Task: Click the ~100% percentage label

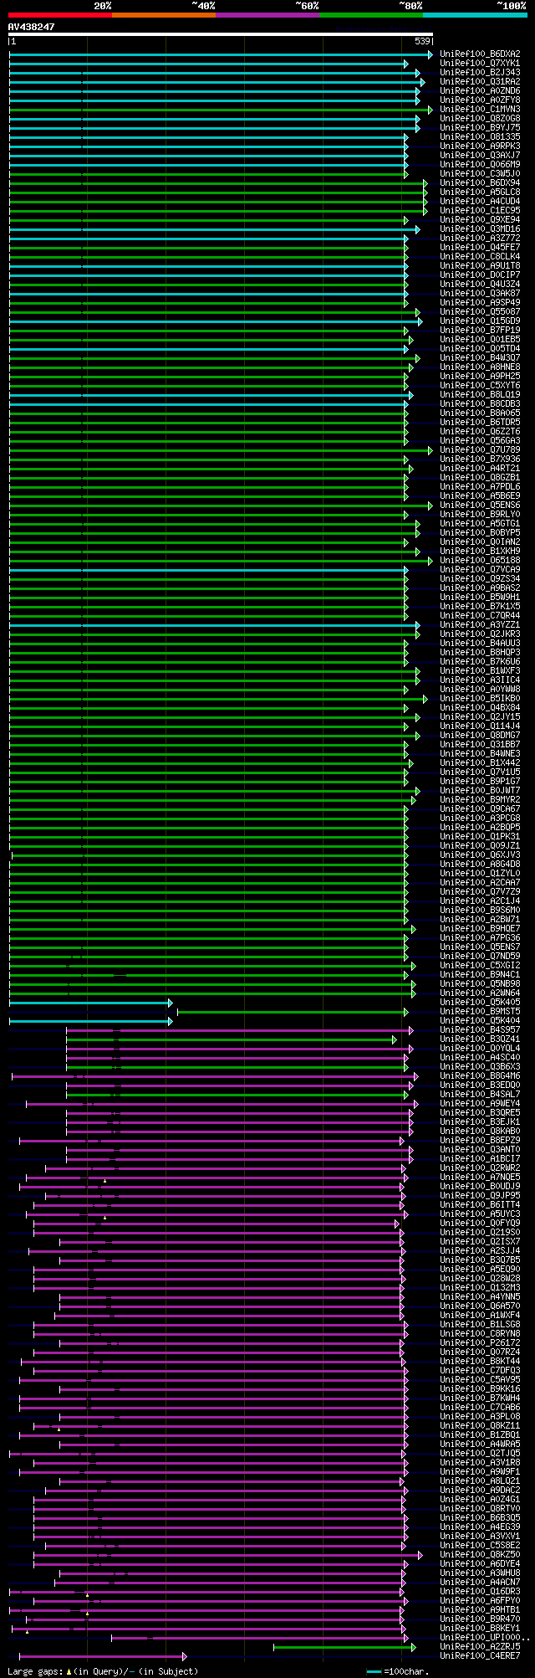Action: (x=511, y=6)
